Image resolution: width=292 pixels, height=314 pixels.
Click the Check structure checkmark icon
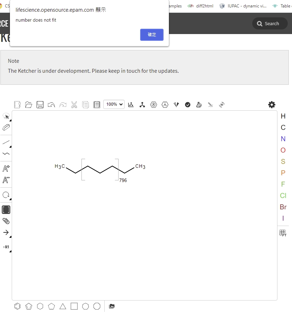pyautogui.click(x=188, y=105)
